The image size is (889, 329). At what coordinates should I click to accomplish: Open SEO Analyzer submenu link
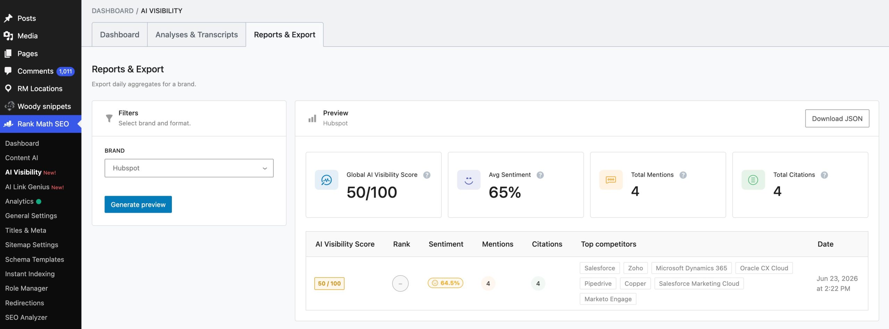tap(26, 317)
